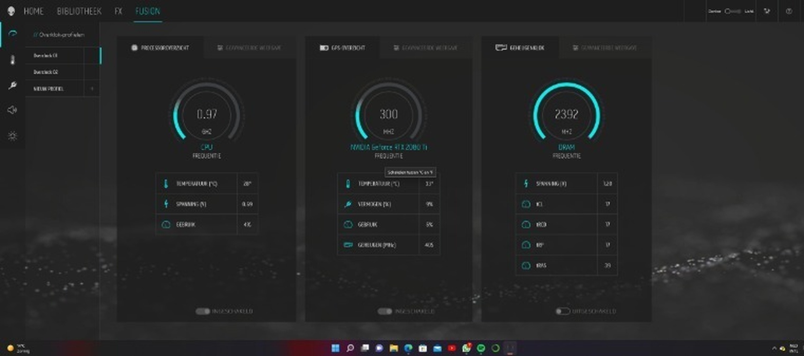Open Spotify from taskbar

click(481, 348)
